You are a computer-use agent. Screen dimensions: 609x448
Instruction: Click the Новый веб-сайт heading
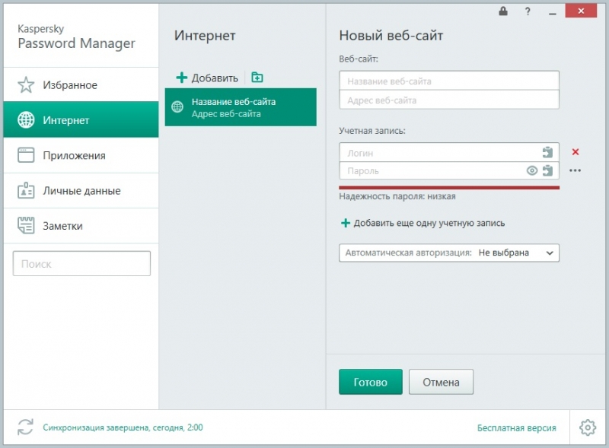pos(391,35)
